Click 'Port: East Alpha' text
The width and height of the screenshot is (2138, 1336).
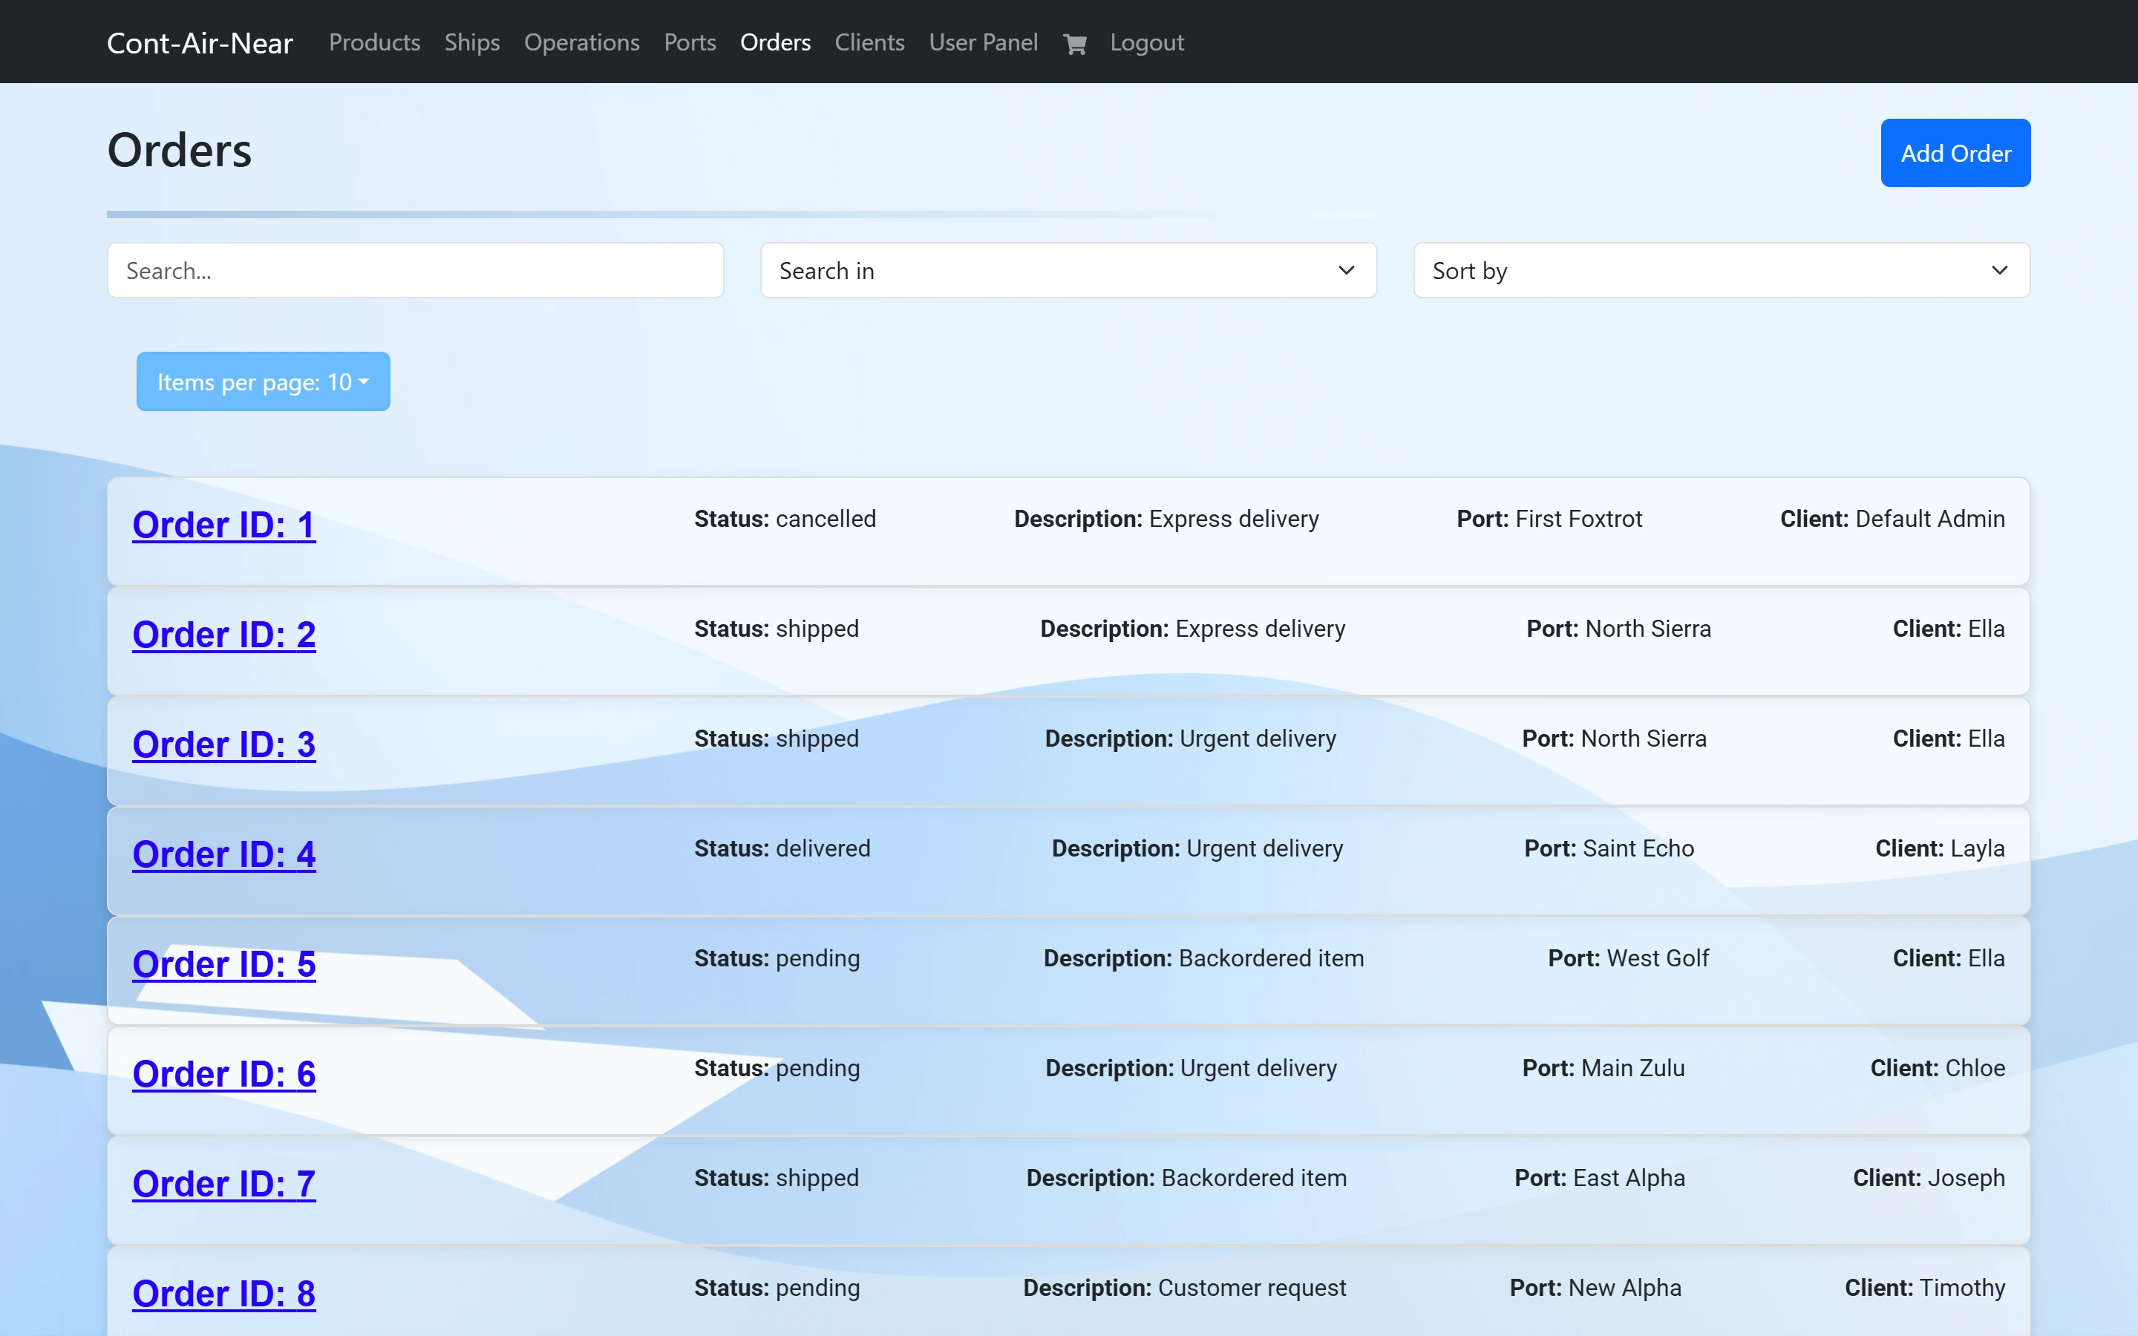(x=1600, y=1178)
